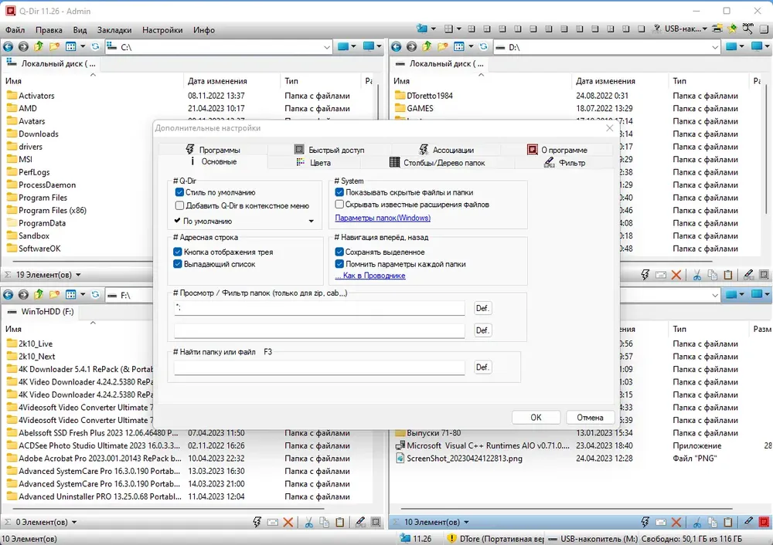Viewport: 773px width, 545px height.
Task: Click the "Фильтр" tab with the pen icon
Action: pyautogui.click(x=565, y=162)
